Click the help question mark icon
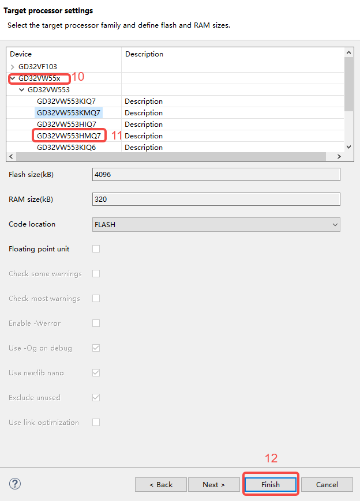 (16, 484)
